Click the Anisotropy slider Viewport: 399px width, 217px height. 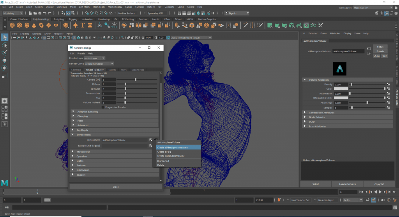point(367,103)
